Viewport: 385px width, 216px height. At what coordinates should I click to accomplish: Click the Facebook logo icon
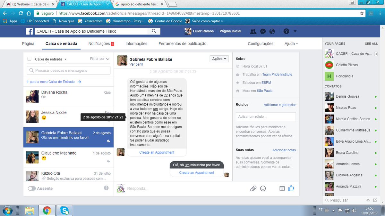tap(30, 31)
